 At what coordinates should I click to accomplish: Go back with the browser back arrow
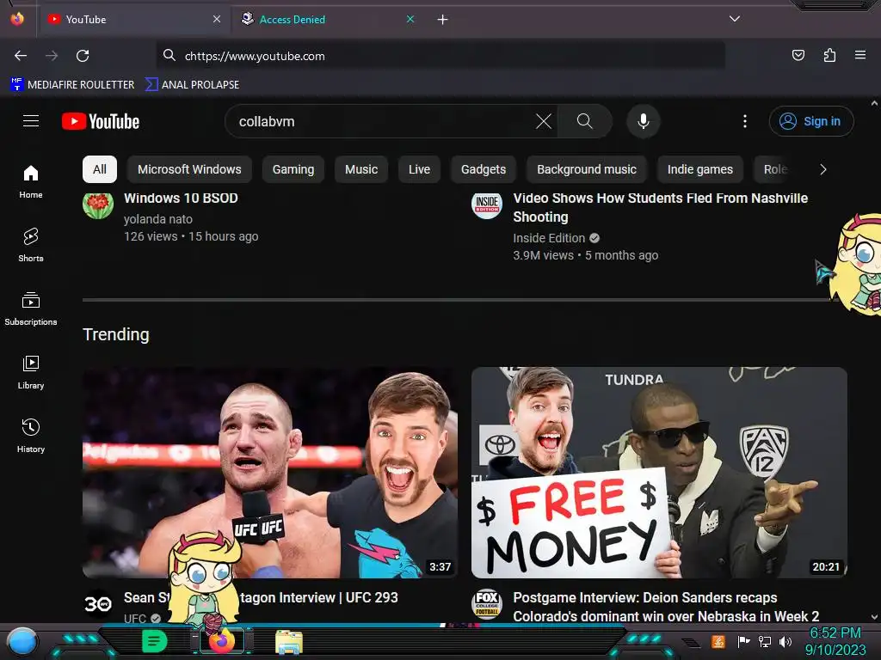pyautogui.click(x=21, y=56)
